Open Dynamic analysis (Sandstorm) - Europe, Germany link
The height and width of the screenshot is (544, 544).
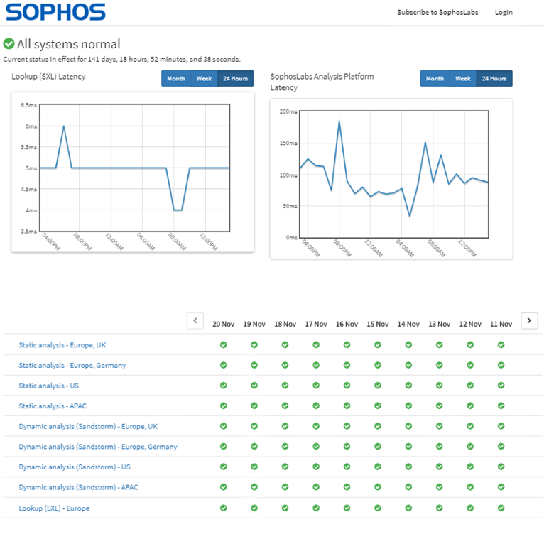(x=98, y=447)
